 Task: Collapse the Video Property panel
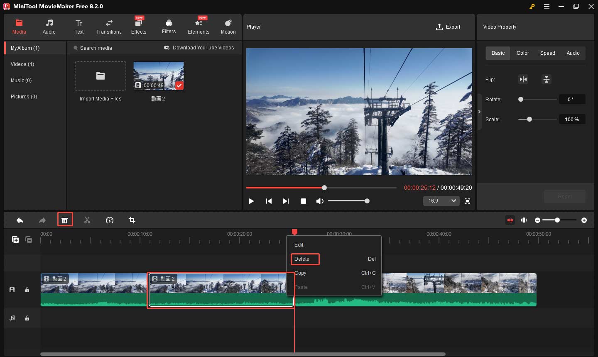tap(479, 112)
